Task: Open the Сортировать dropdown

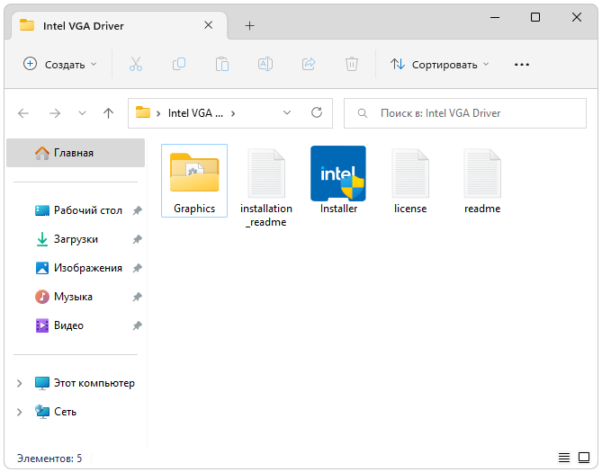Action: tap(440, 64)
